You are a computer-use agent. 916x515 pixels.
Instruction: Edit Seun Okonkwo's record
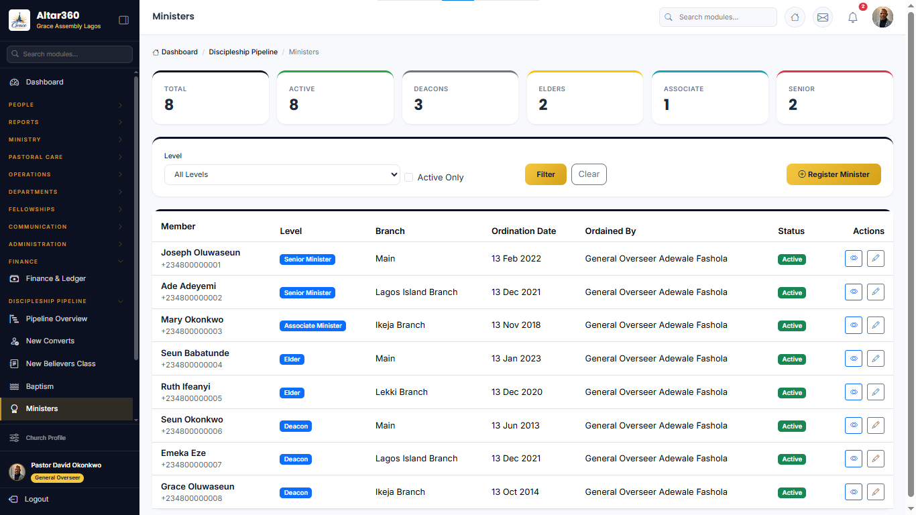click(875, 426)
